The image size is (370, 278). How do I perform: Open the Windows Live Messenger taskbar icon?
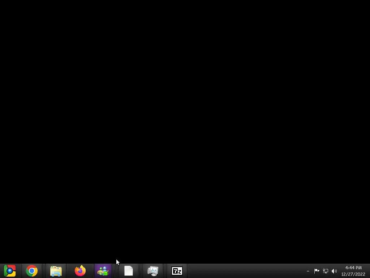pyautogui.click(x=103, y=271)
